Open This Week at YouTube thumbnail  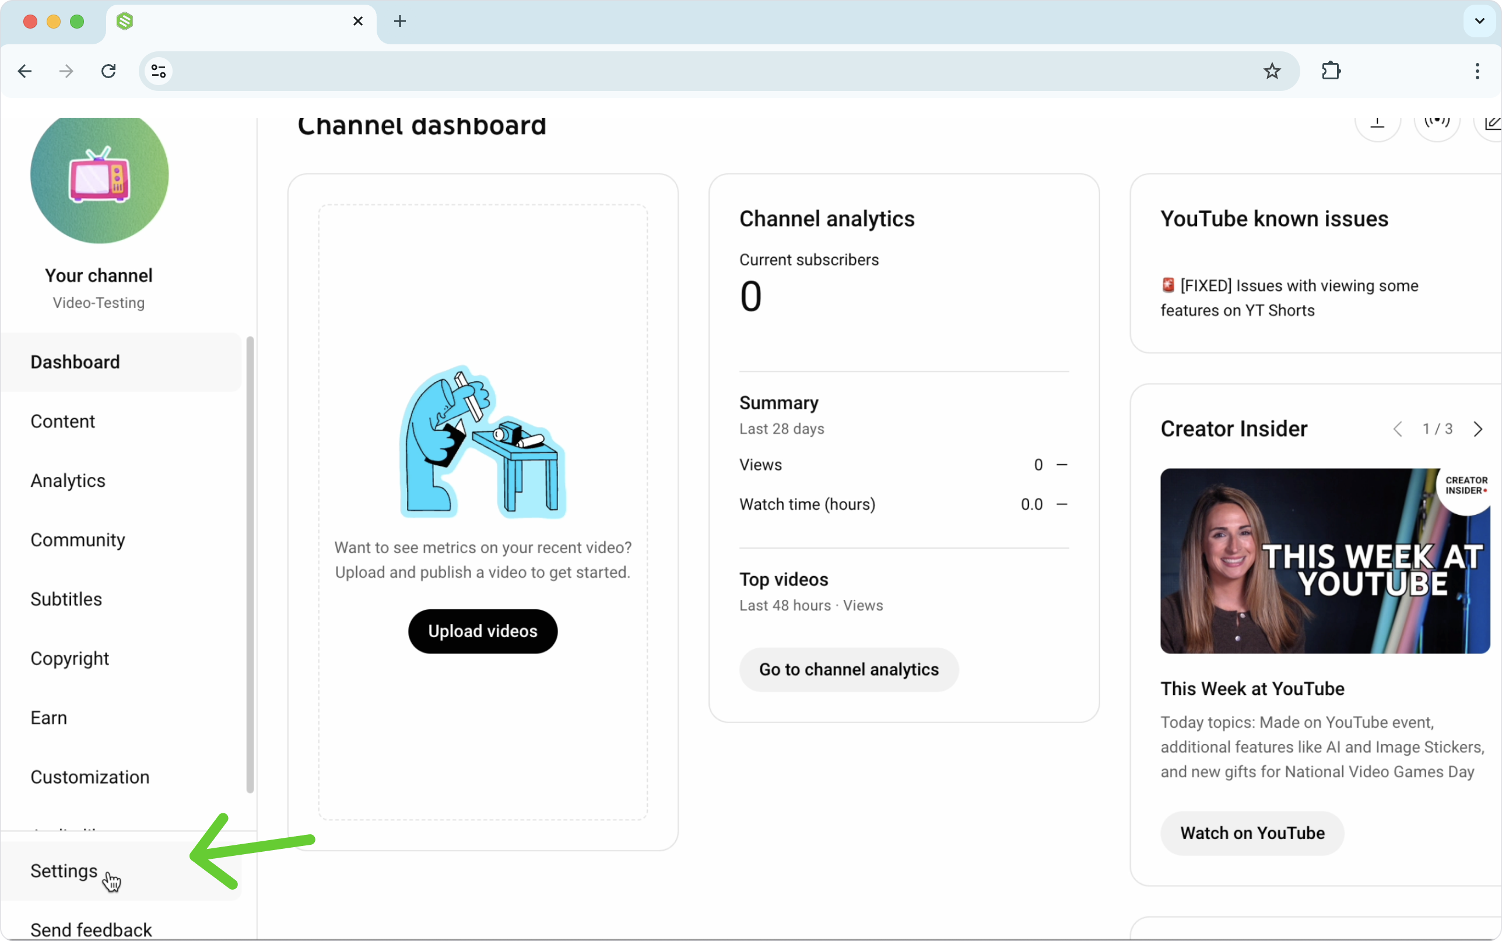click(x=1324, y=560)
